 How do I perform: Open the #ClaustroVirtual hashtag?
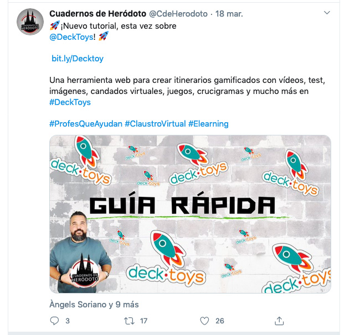tap(155, 124)
